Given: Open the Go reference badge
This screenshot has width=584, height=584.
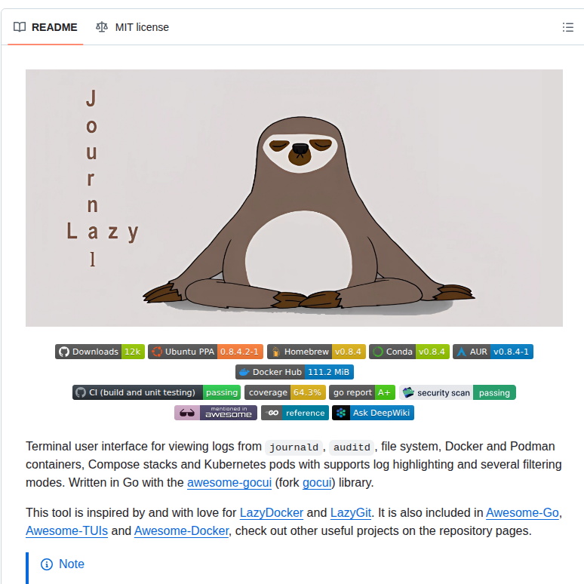Looking at the screenshot, I should click(295, 413).
